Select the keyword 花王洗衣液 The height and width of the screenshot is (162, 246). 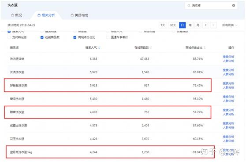[17, 139]
